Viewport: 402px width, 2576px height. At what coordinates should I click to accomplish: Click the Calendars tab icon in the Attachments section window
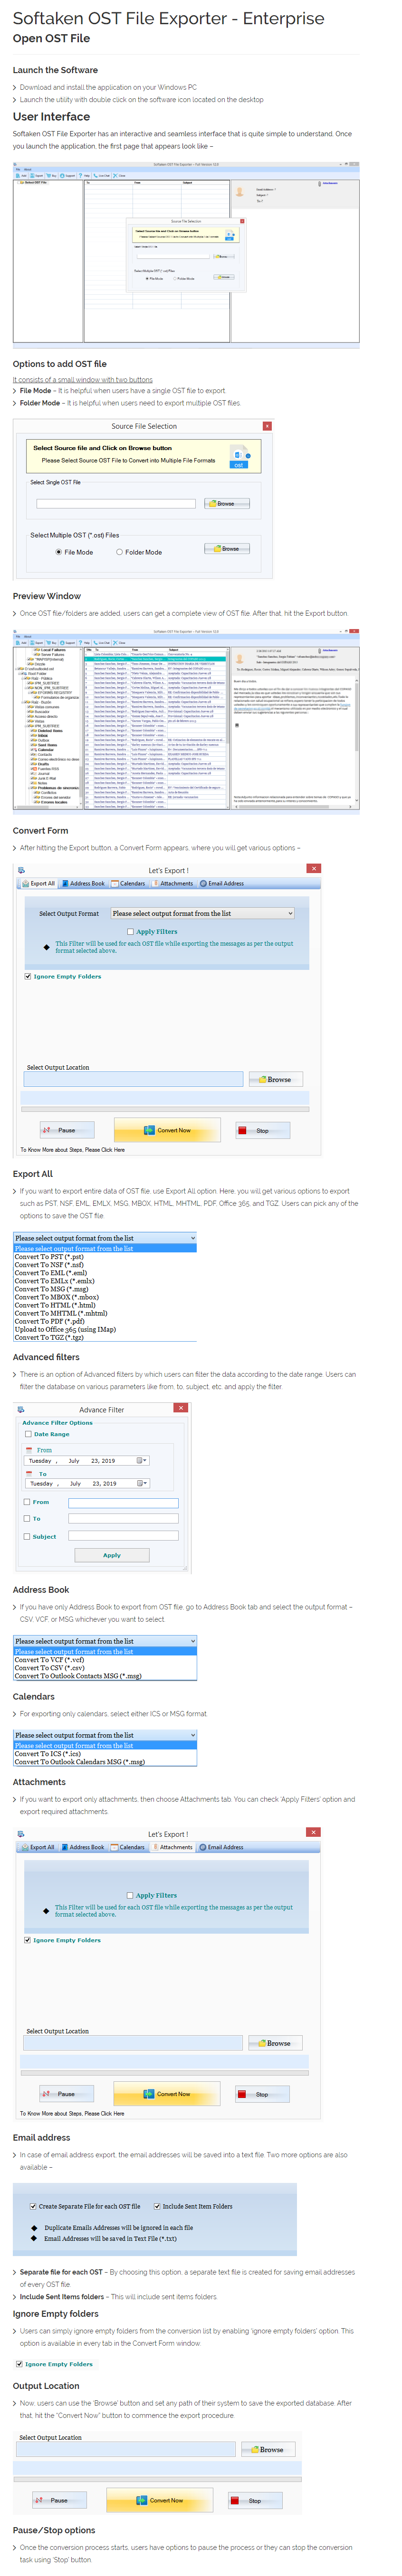coord(115,1847)
